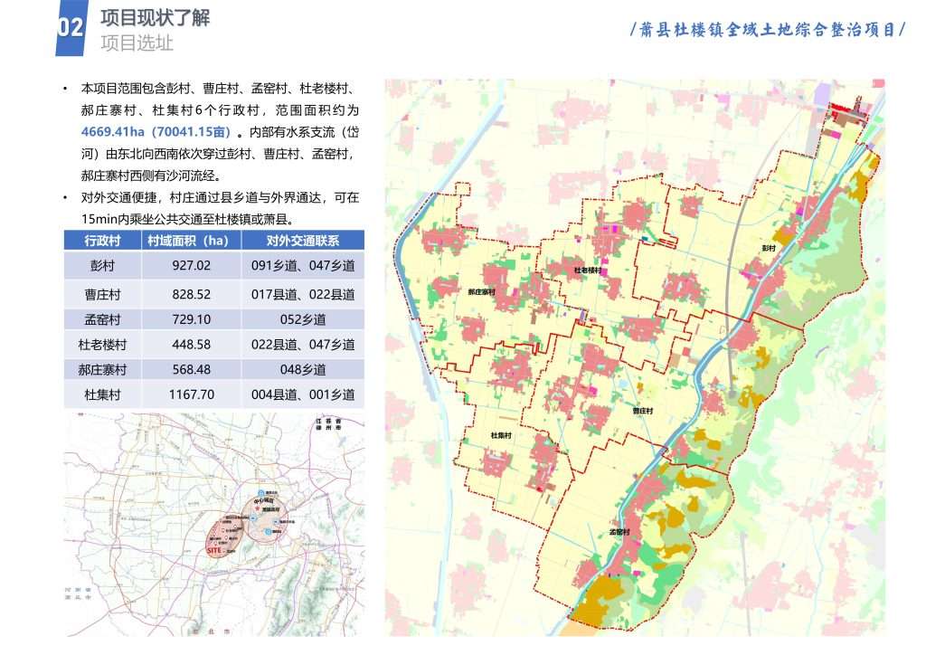Select the 曹庄村 row name cell in table
This screenshot has width=926, height=655.
click(x=102, y=294)
